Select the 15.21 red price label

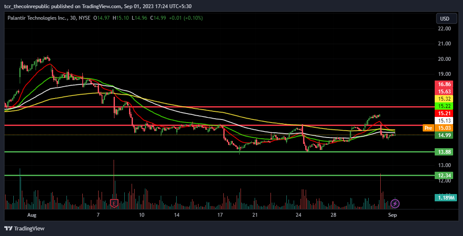tap(444, 113)
